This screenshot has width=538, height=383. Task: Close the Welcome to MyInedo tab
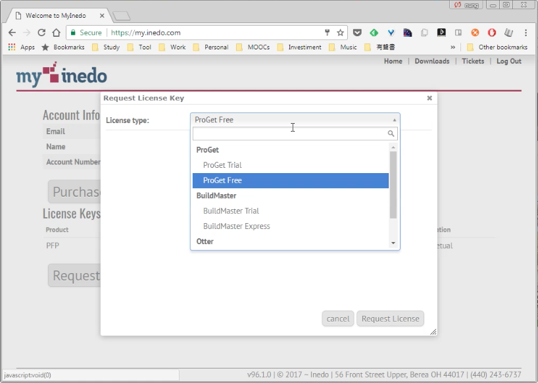[x=102, y=15]
